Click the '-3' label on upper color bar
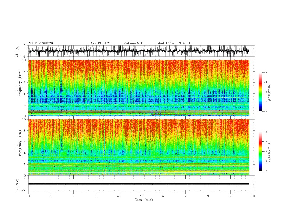Screen dimensions: 285x220 (x=266, y=72)
